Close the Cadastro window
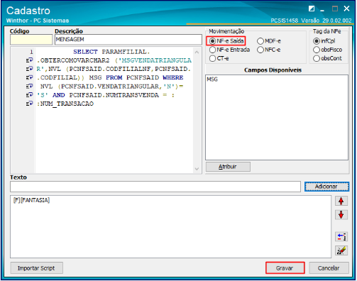Image resolution: width=357 pixels, height=281 pixels. (x=346, y=9)
